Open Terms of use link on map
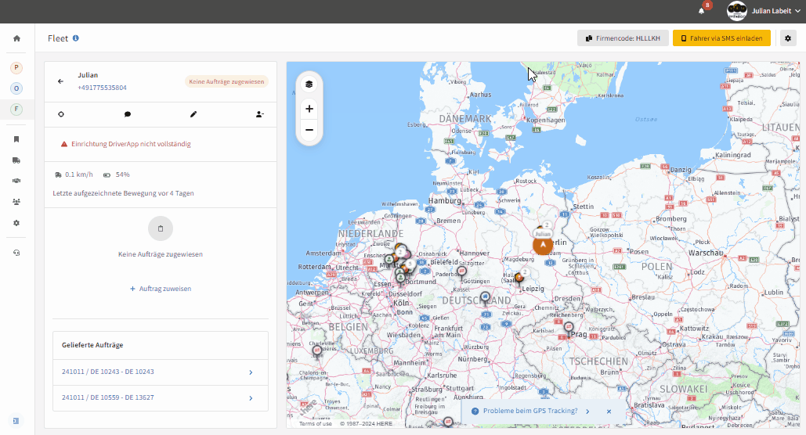806x435 pixels. (315, 424)
